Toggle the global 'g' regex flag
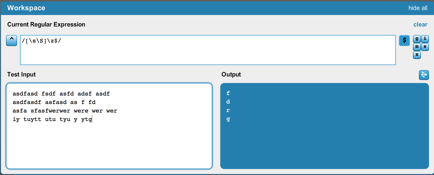The height and width of the screenshot is (175, 434). [417, 39]
